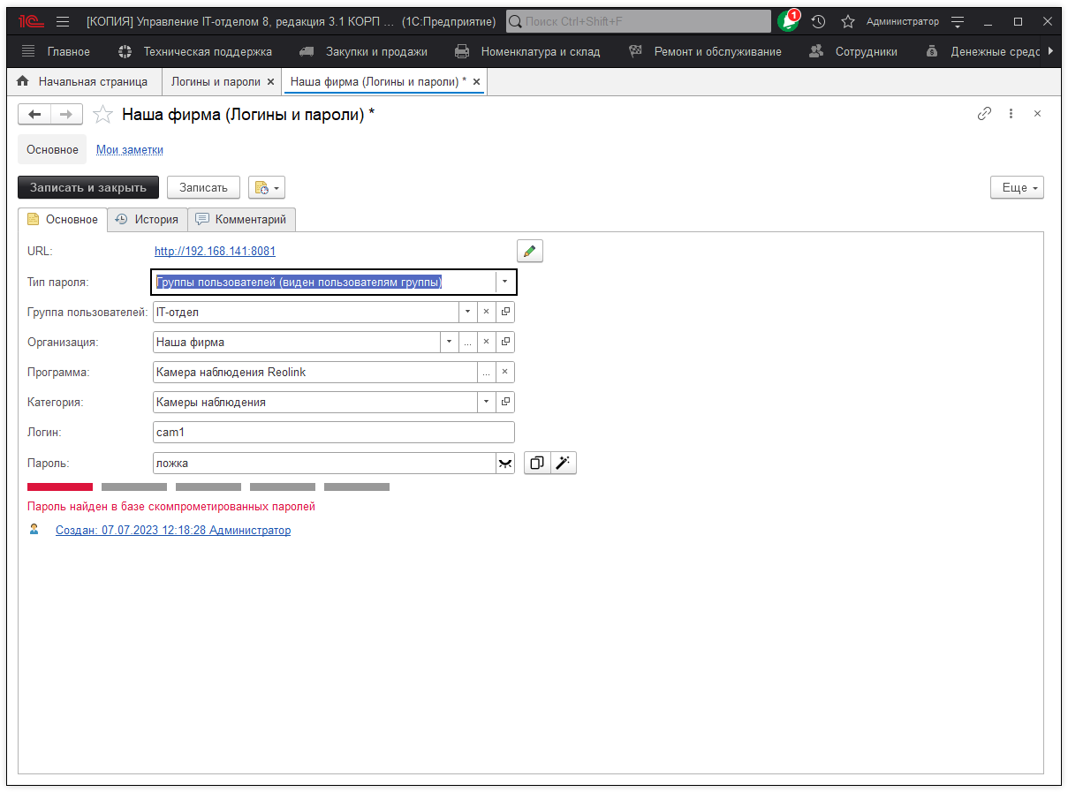Click into the Логин input field
1068x792 pixels.
point(333,433)
